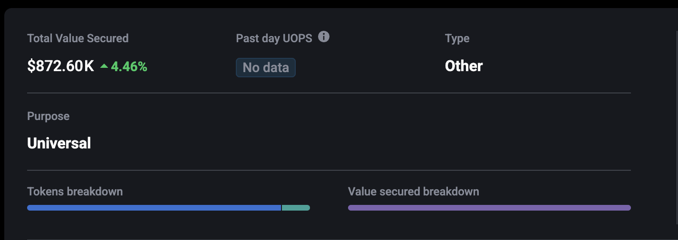
Task: Click the No data badge
Action: 266,67
